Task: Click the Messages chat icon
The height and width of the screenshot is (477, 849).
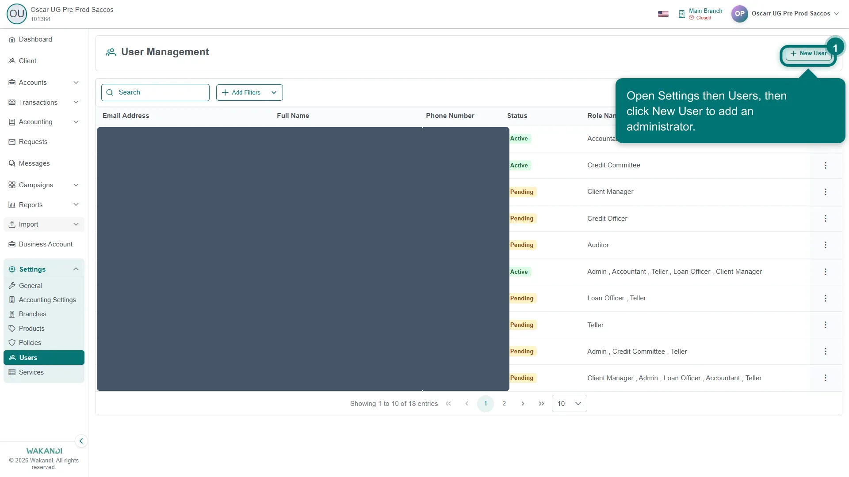Action: (x=12, y=163)
